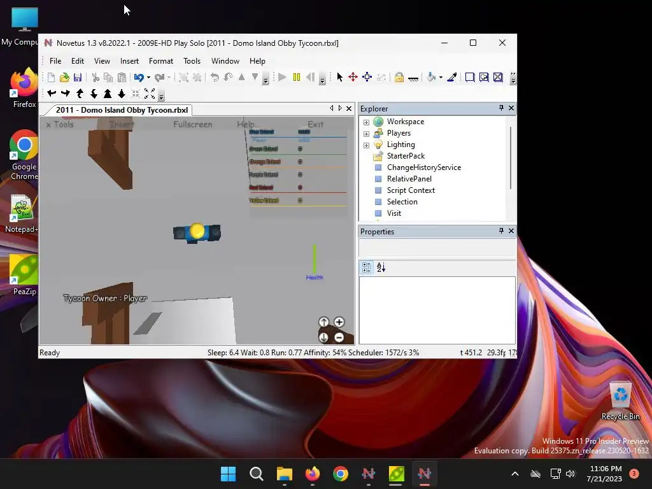
Task: Open Firefox from the taskbar
Action: coord(313,474)
